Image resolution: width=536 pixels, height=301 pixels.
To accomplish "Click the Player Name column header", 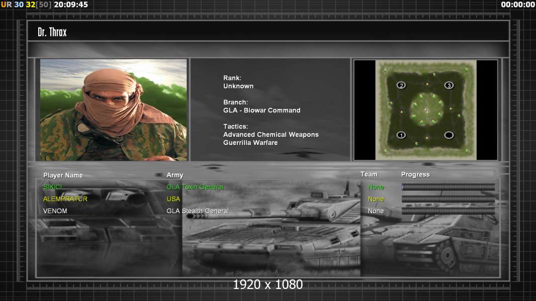I will tap(63, 175).
